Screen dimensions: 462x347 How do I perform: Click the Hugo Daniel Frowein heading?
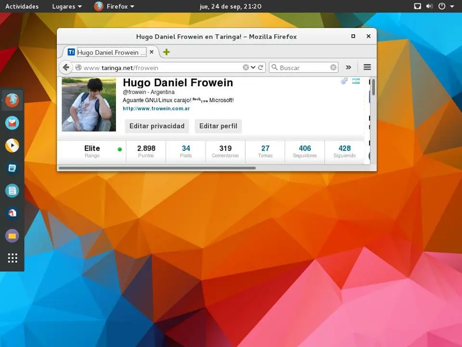tap(178, 82)
